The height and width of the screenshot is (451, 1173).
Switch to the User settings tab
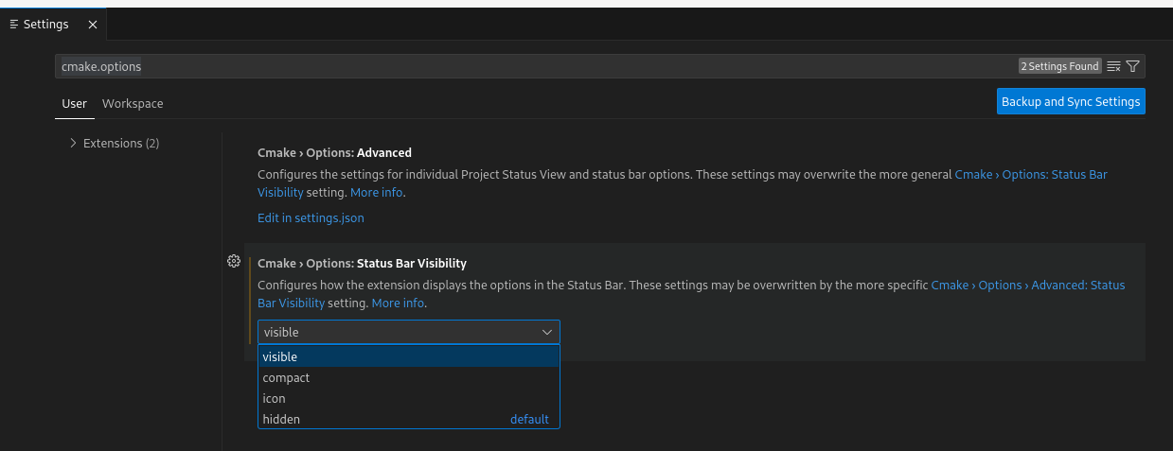click(75, 104)
